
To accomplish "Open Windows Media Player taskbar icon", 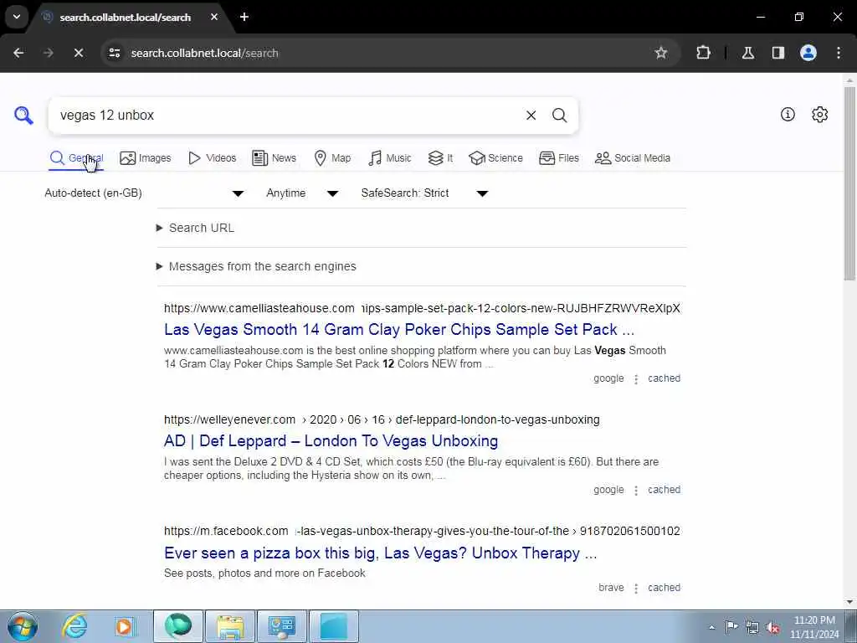I will 124,626.
